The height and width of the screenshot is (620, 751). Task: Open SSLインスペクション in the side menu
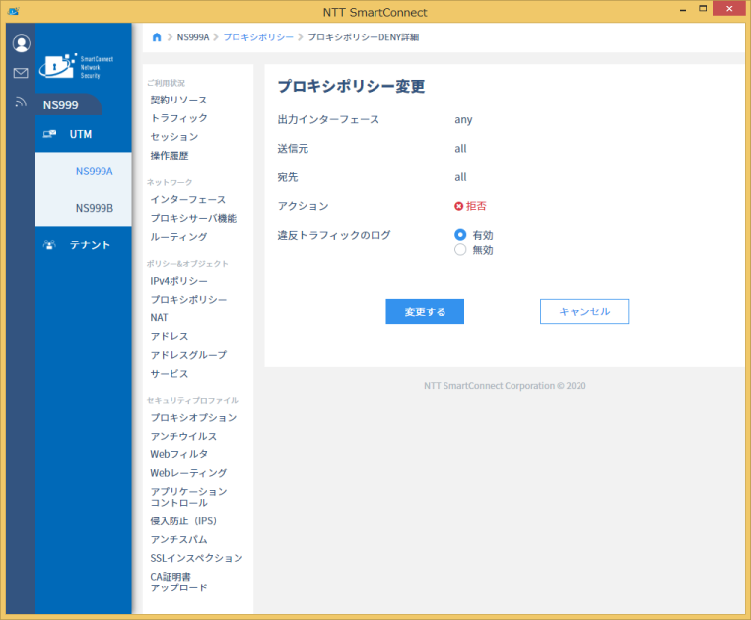point(196,558)
